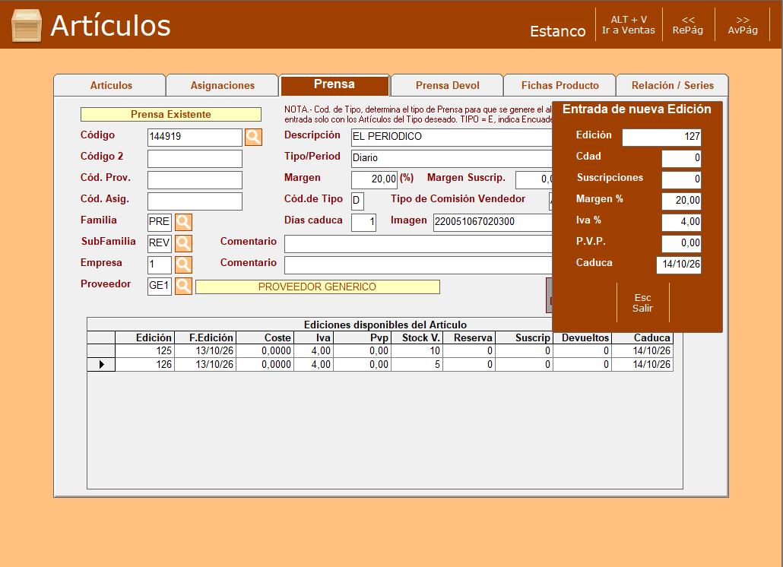Click the Iva % field
Screen dimensions: 783x567
[682, 222]
